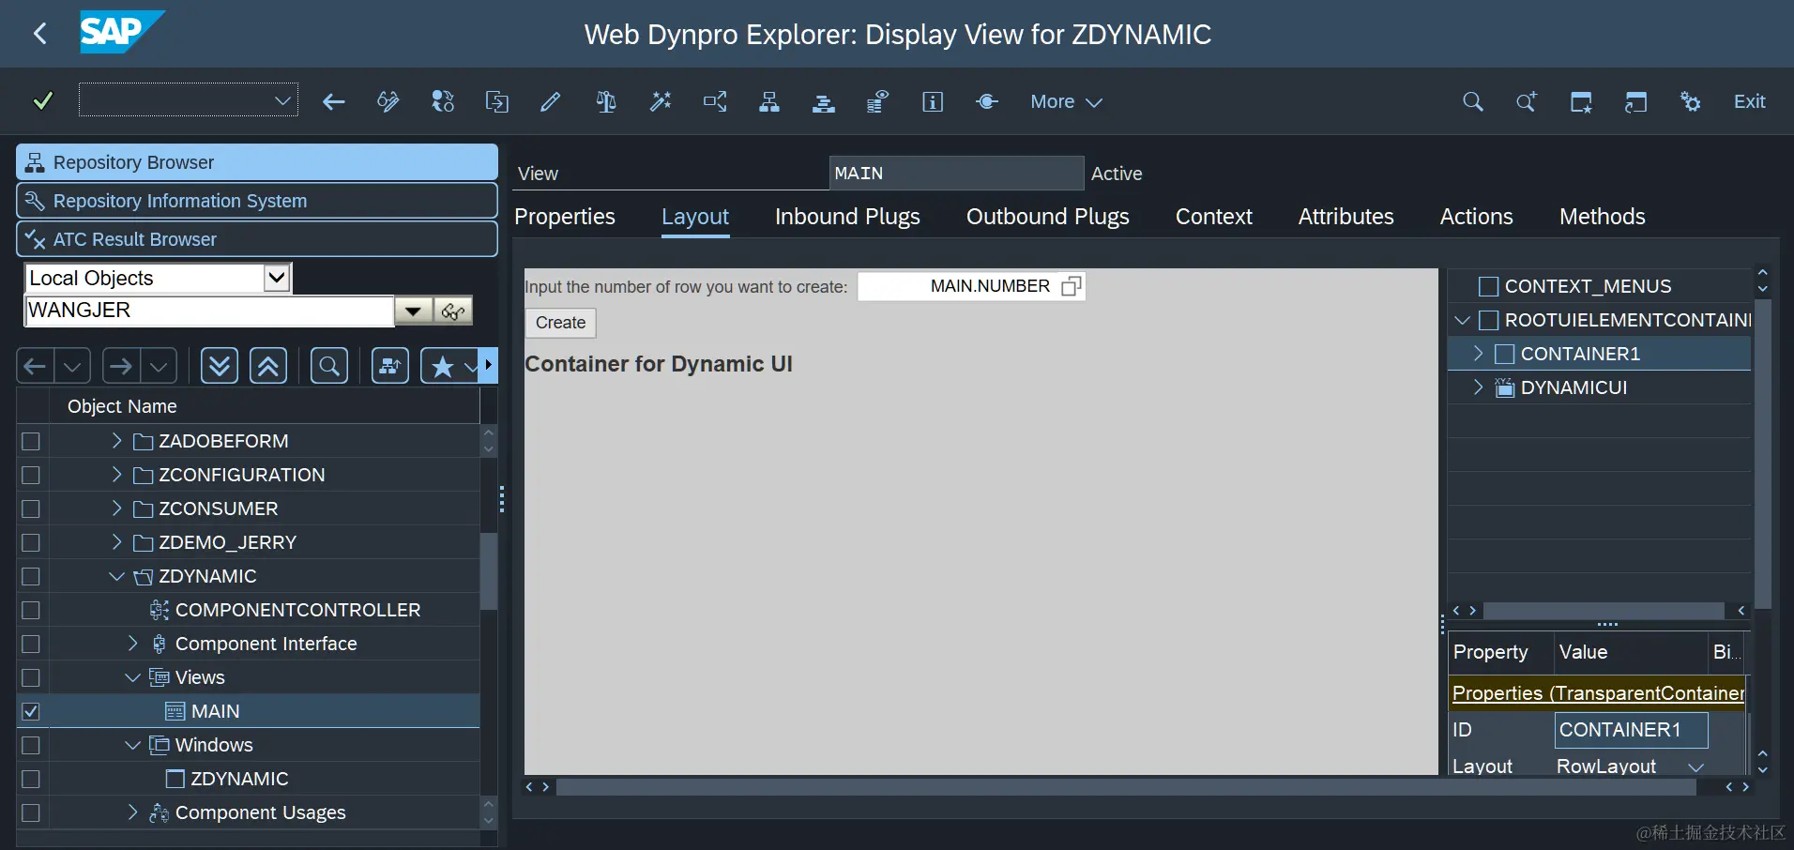Image resolution: width=1794 pixels, height=850 pixels.
Task: Click the layout preview horizontal scrollbar
Action: (x=1126, y=787)
